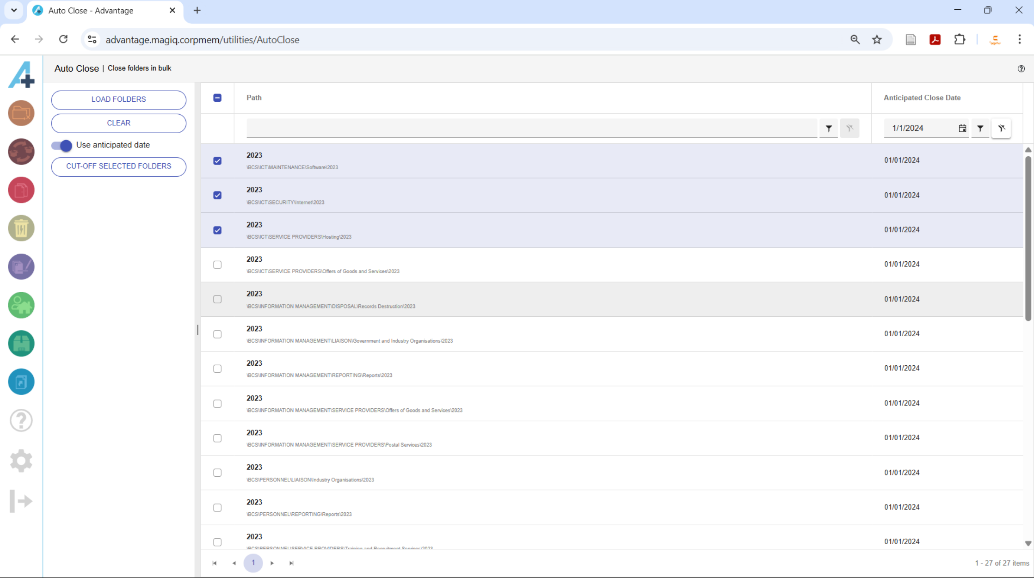Open the Anticipated Close Date calendar picker

click(x=962, y=128)
